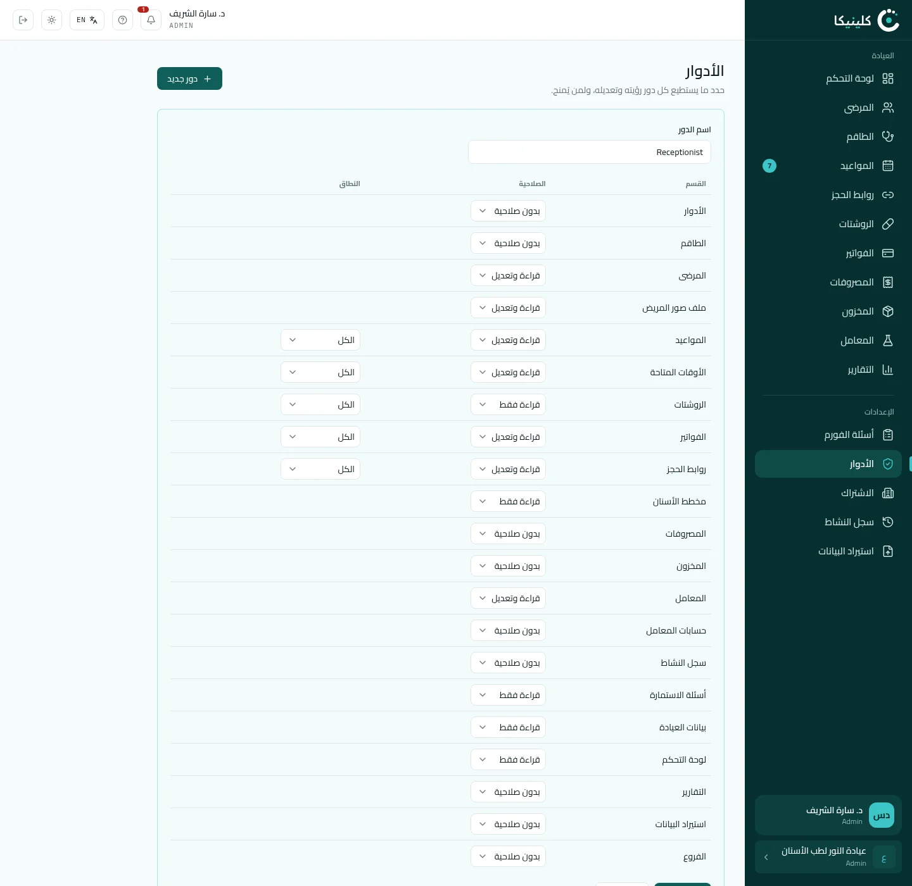912x886 pixels.
Task: Open استيراد البيانات in sidebar
Action: pos(828,551)
